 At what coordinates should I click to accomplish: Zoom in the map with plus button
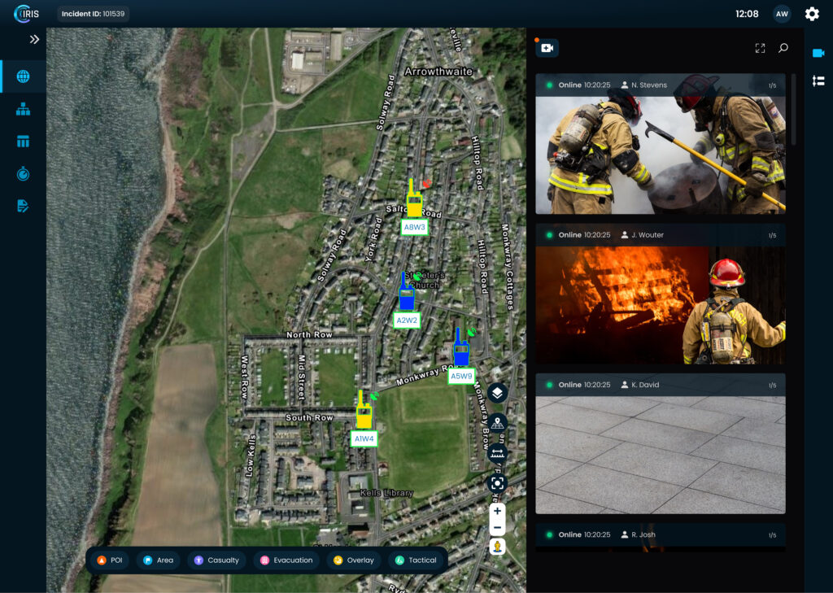coord(497,512)
